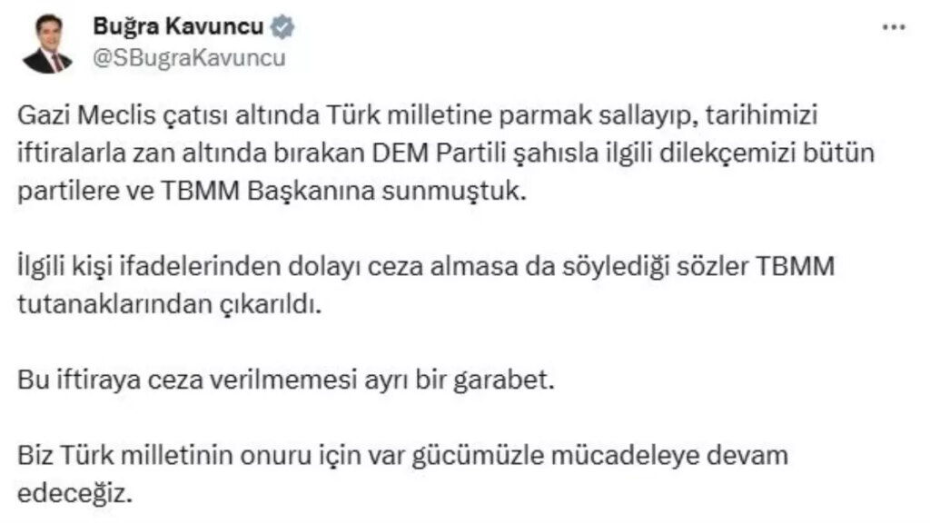This screenshot has width=930, height=523.
Task: Click the blue verified checkmark badge
Action: tap(283, 28)
